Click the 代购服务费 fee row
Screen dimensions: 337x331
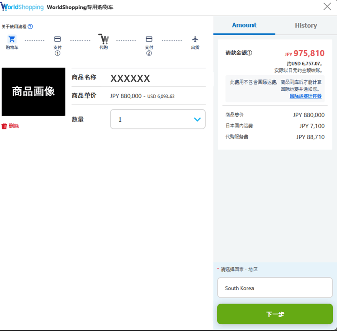pyautogui.click(x=275, y=137)
